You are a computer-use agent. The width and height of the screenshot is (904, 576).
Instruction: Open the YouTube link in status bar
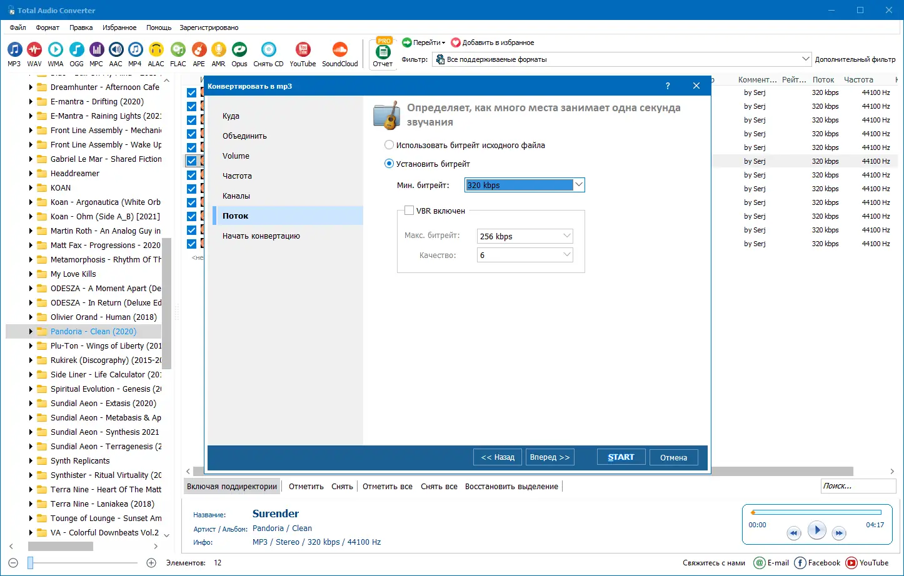(867, 563)
